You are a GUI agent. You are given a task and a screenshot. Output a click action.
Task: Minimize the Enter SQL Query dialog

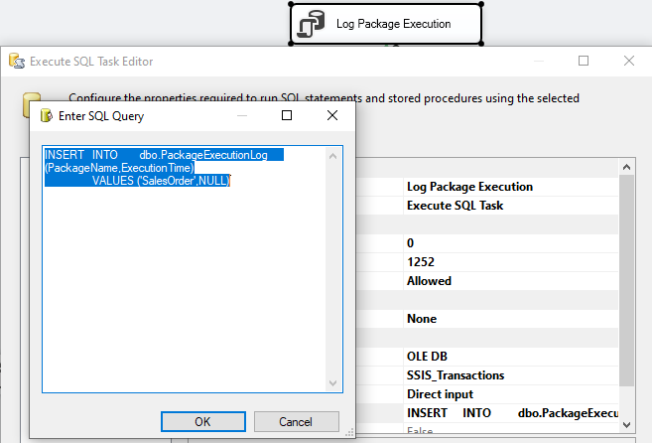(x=242, y=115)
